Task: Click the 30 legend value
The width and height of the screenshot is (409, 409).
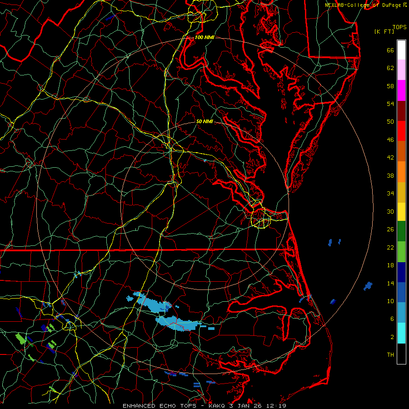Action: point(390,211)
